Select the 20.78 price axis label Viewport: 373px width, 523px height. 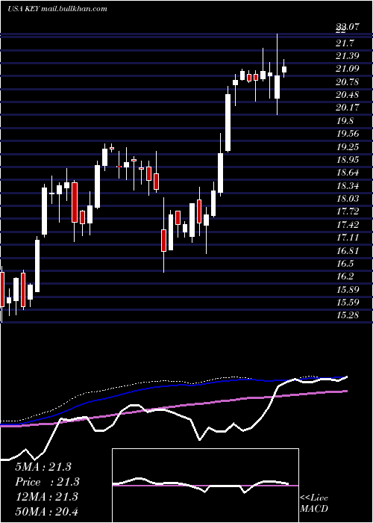[348, 81]
